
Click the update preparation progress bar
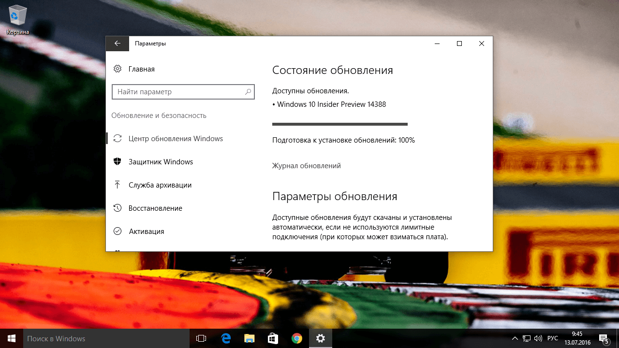[x=339, y=124]
